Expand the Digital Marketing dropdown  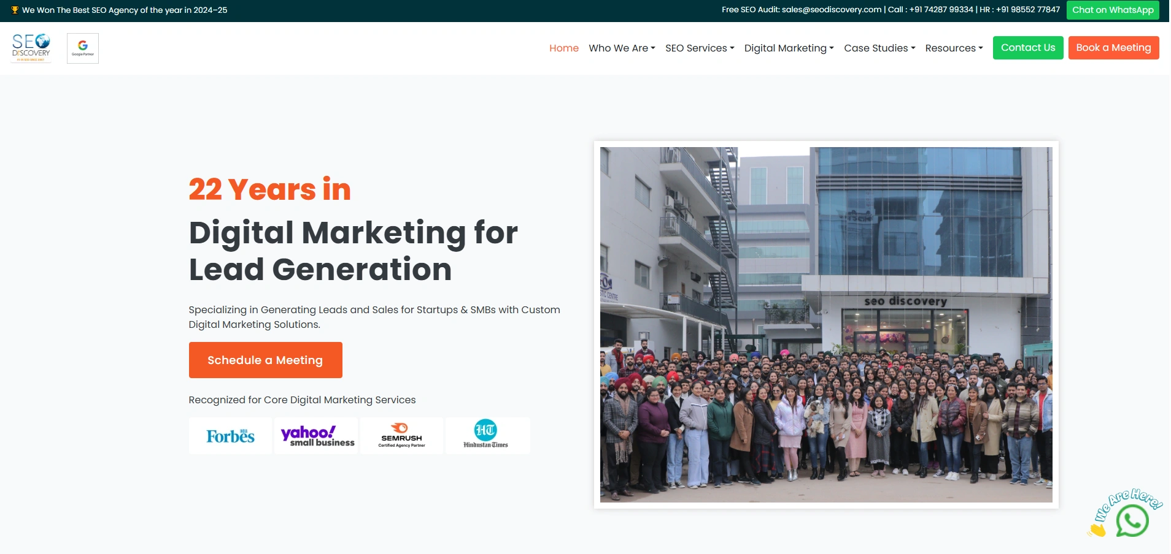(x=788, y=48)
